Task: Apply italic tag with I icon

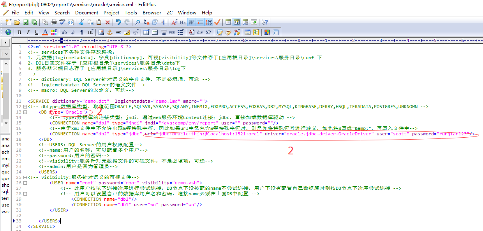Action: 28,32
